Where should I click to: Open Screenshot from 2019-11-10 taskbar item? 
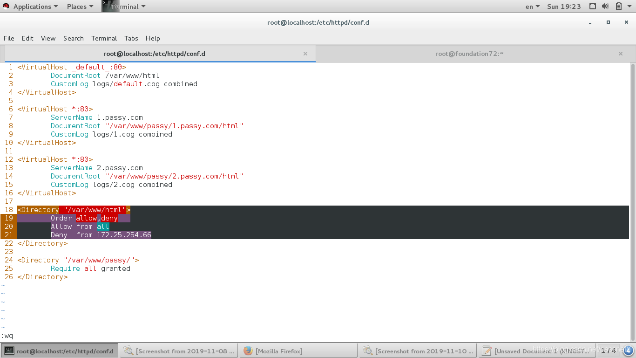coord(419,351)
